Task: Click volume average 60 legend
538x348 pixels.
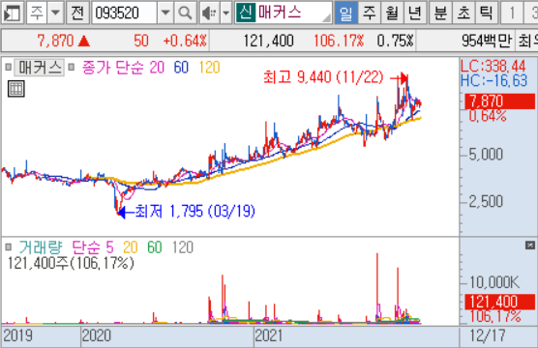Action: coord(155,246)
